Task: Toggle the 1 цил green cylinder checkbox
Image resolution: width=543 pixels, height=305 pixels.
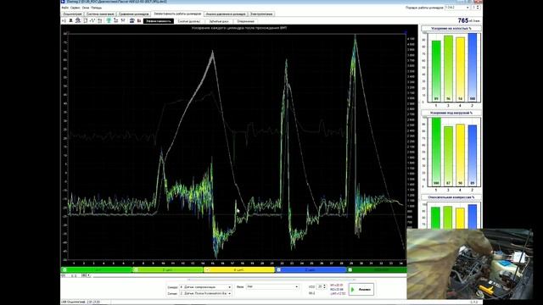Action: [x=64, y=269]
